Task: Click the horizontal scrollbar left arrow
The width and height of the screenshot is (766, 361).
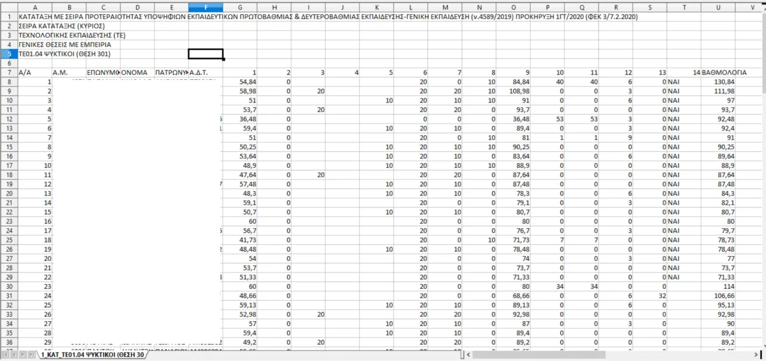Action: click(469, 355)
